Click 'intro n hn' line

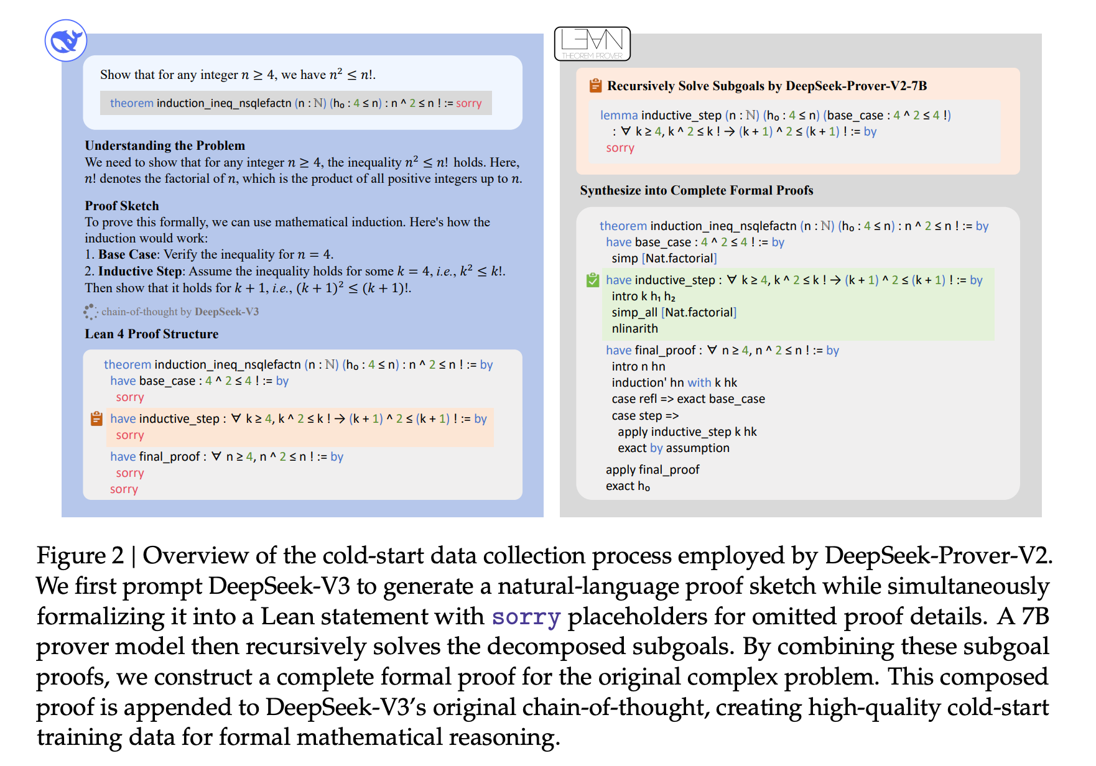coord(638,366)
